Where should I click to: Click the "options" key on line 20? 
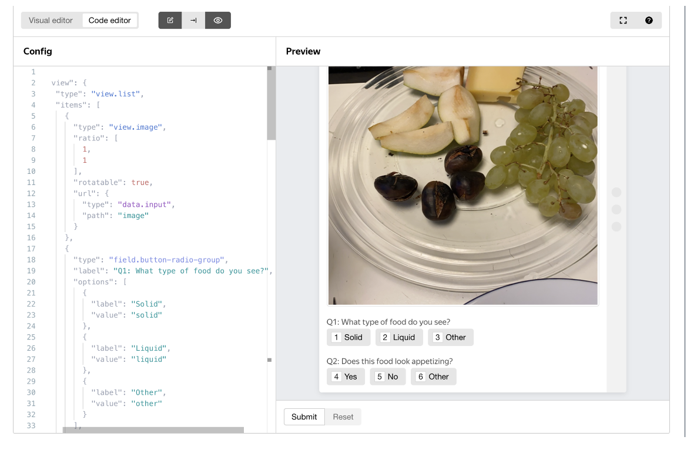pos(93,281)
